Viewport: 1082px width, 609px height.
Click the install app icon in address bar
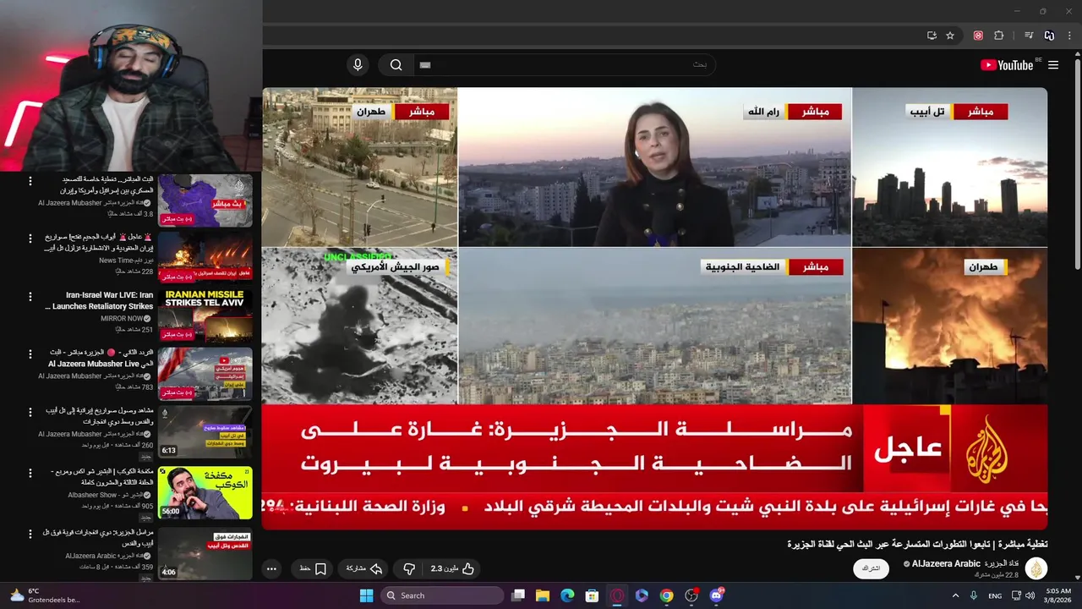pos(932,36)
